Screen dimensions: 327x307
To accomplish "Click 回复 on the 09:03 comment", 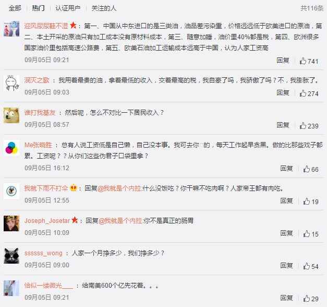I will [x=283, y=92].
